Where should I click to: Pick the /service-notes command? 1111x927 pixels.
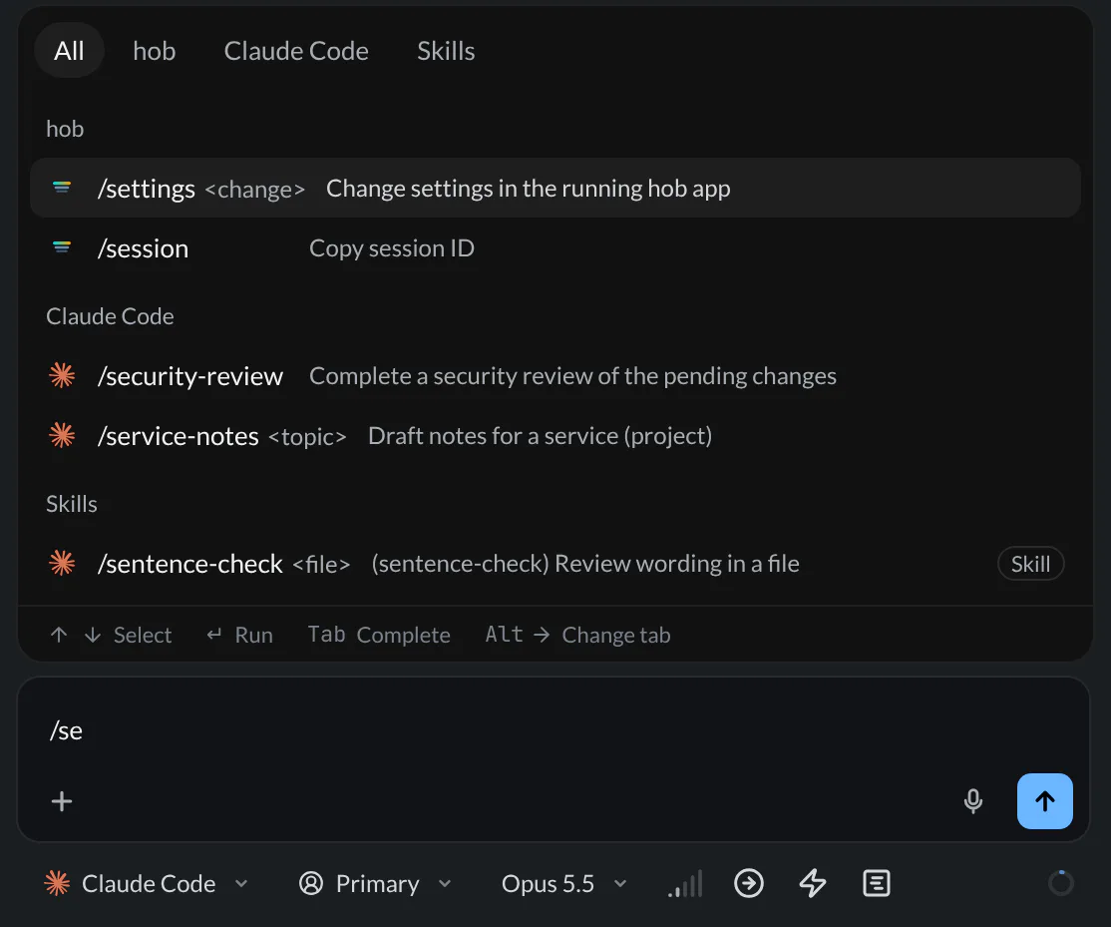555,436
